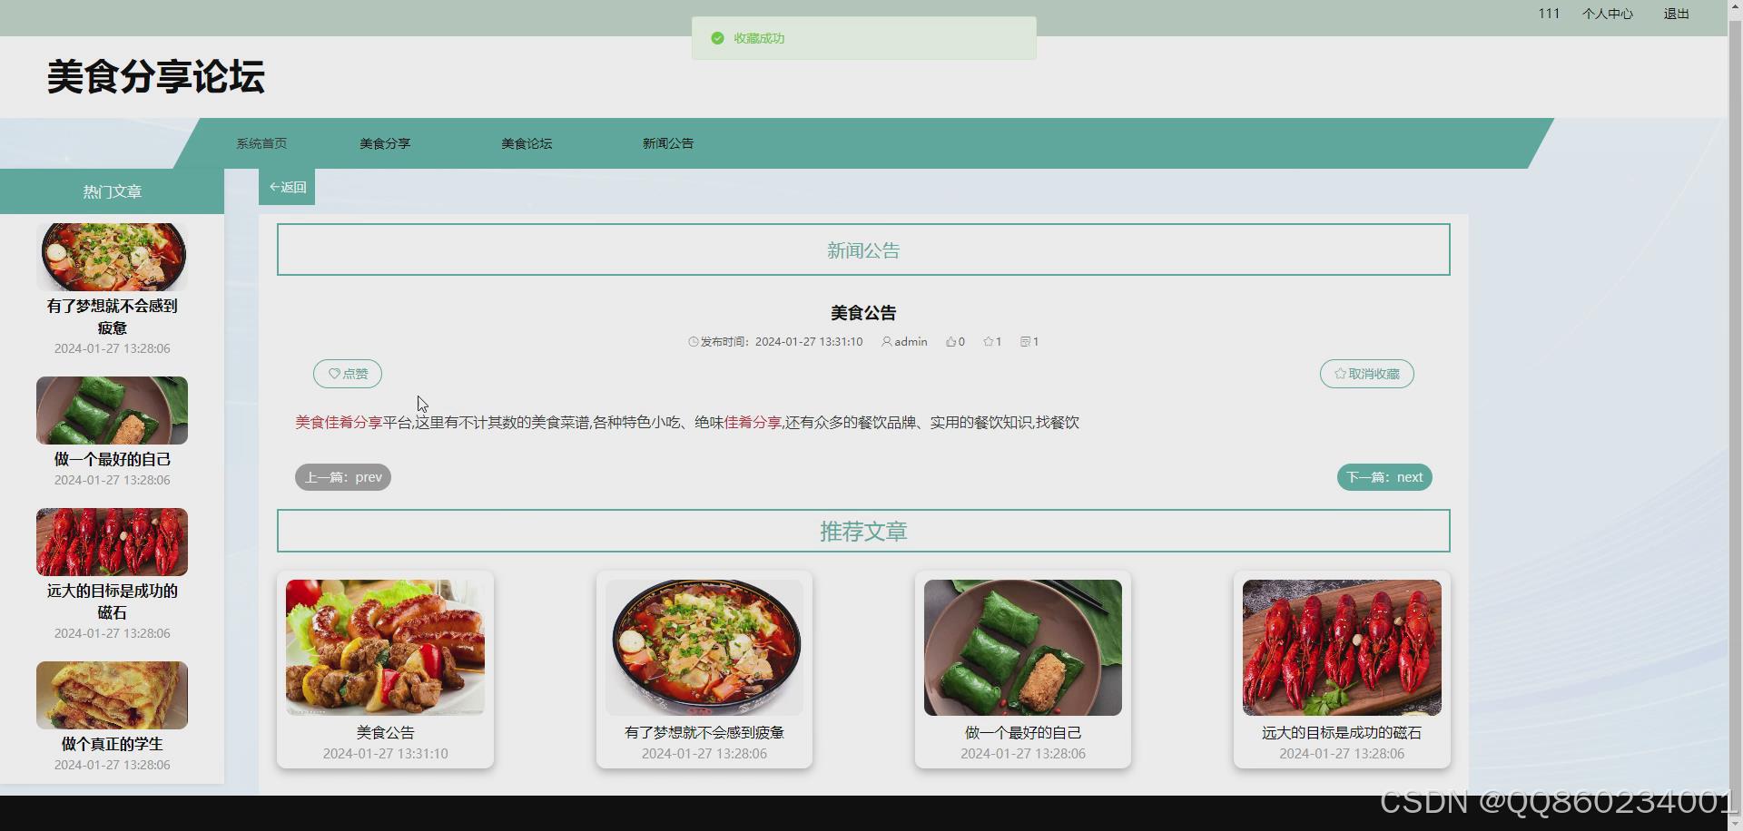Open the 美食公告 recommended article thumbnail
The image size is (1743, 831).
(385, 646)
